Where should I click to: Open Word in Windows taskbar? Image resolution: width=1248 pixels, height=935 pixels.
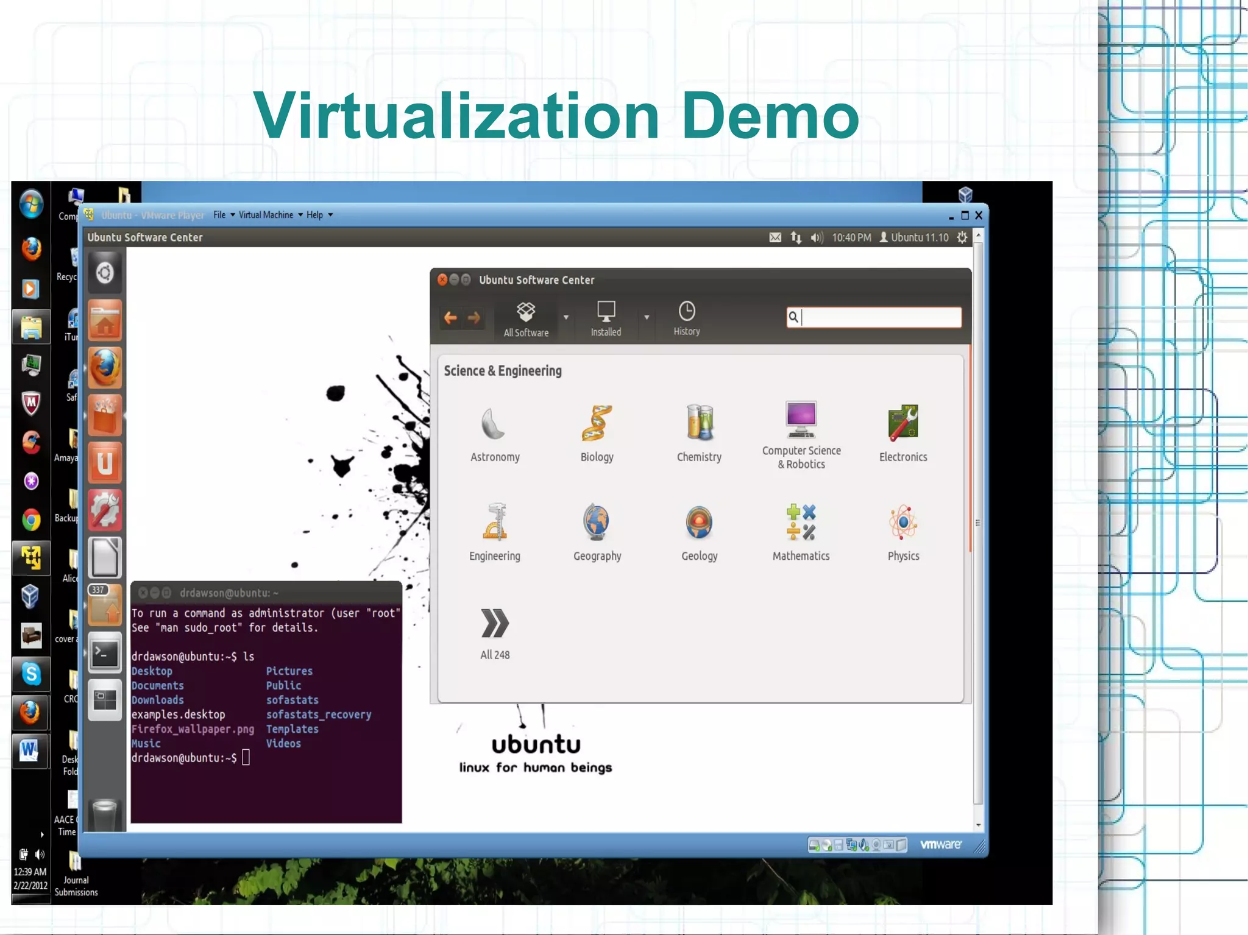click(x=29, y=750)
